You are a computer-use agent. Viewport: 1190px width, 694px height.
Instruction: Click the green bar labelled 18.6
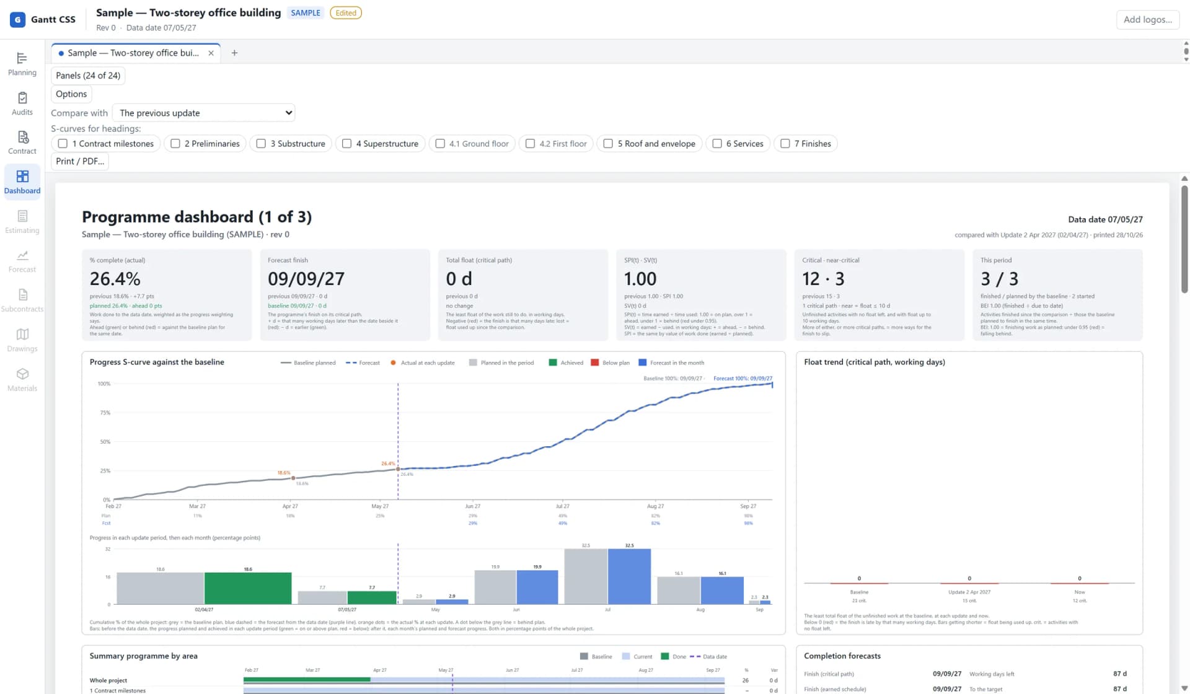pos(248,588)
